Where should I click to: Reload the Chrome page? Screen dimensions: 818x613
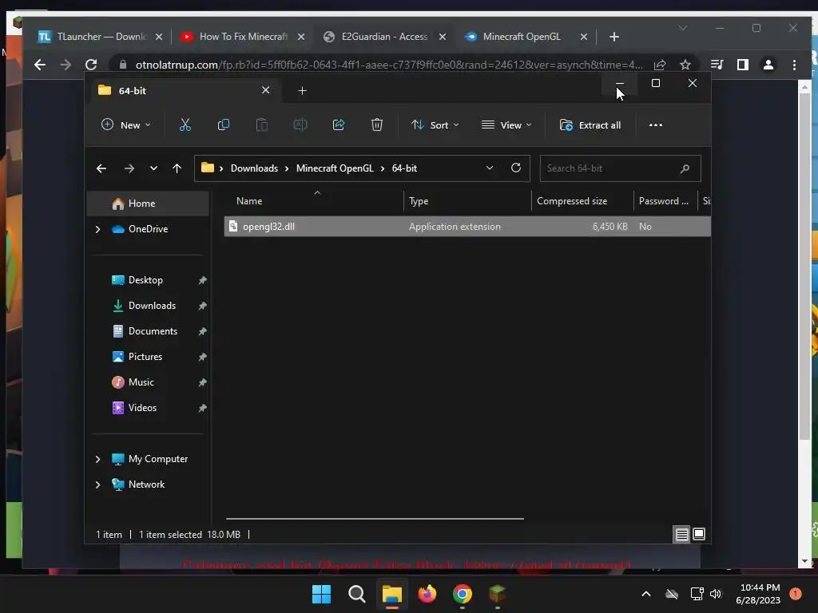click(91, 65)
